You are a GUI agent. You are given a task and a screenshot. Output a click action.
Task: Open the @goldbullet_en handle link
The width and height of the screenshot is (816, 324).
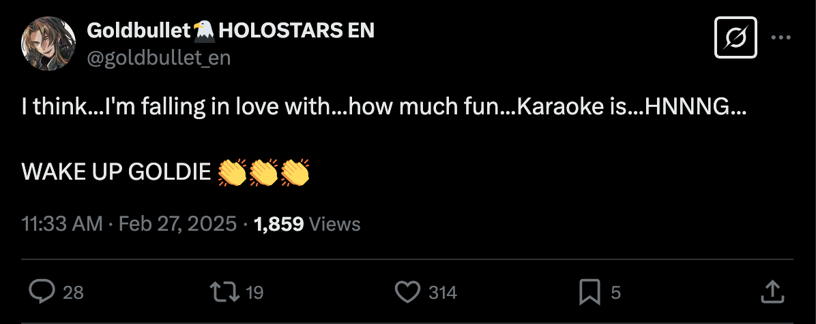click(x=159, y=59)
